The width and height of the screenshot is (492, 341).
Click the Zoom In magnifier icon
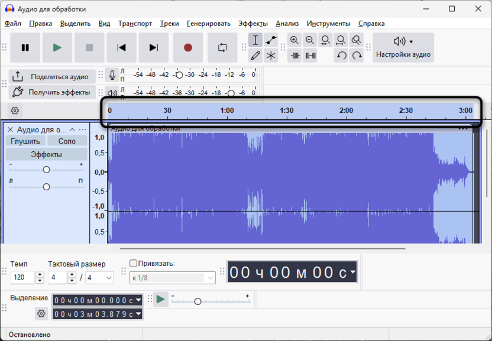pos(294,40)
